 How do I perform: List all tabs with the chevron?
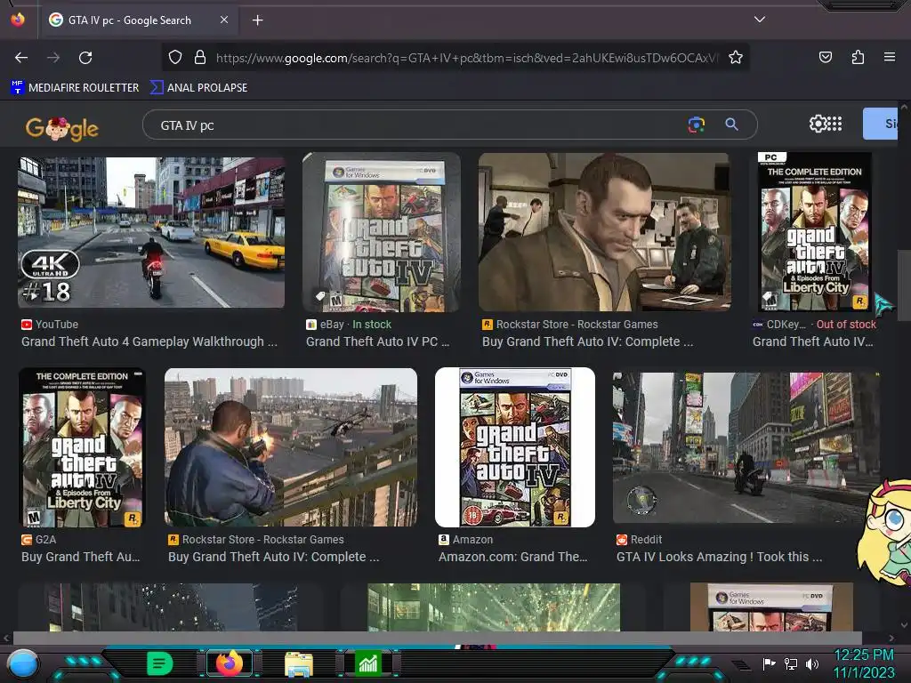coord(760,20)
